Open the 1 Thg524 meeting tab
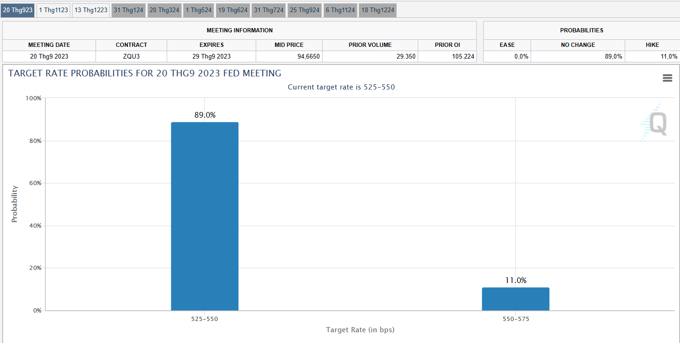 tap(199, 10)
